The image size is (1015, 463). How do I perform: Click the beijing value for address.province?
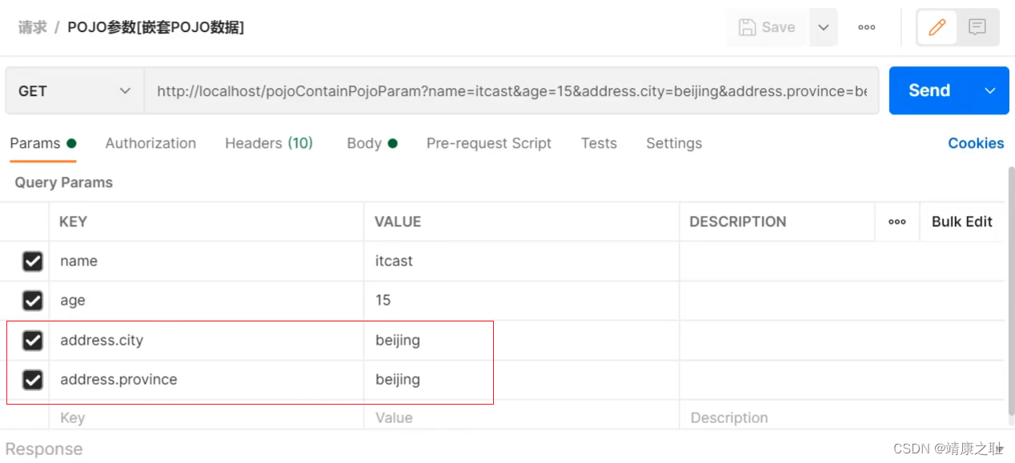click(522, 380)
